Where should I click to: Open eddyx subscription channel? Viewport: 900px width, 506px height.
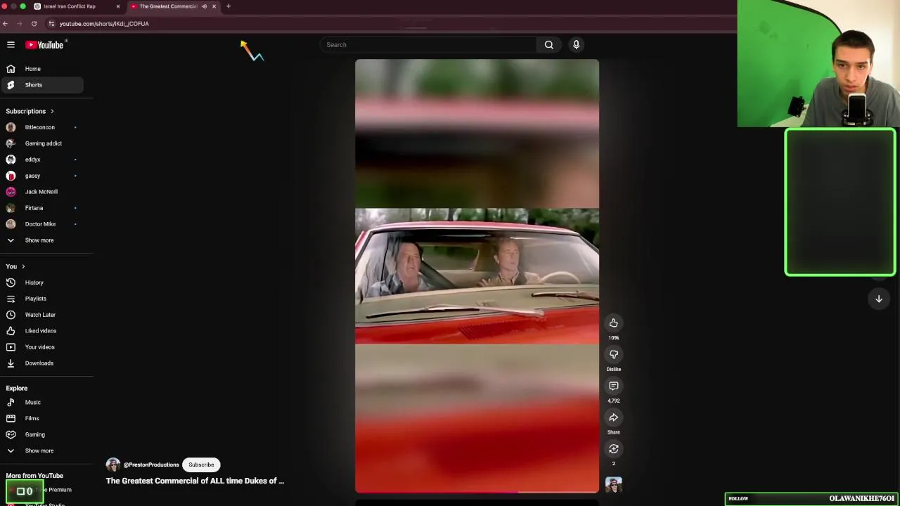(x=41, y=160)
